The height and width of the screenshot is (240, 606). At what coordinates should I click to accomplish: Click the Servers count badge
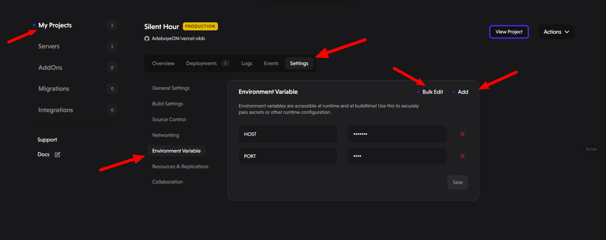point(112,46)
